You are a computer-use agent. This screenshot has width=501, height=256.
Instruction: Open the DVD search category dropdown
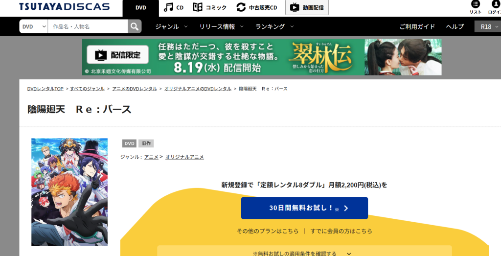coord(34,26)
